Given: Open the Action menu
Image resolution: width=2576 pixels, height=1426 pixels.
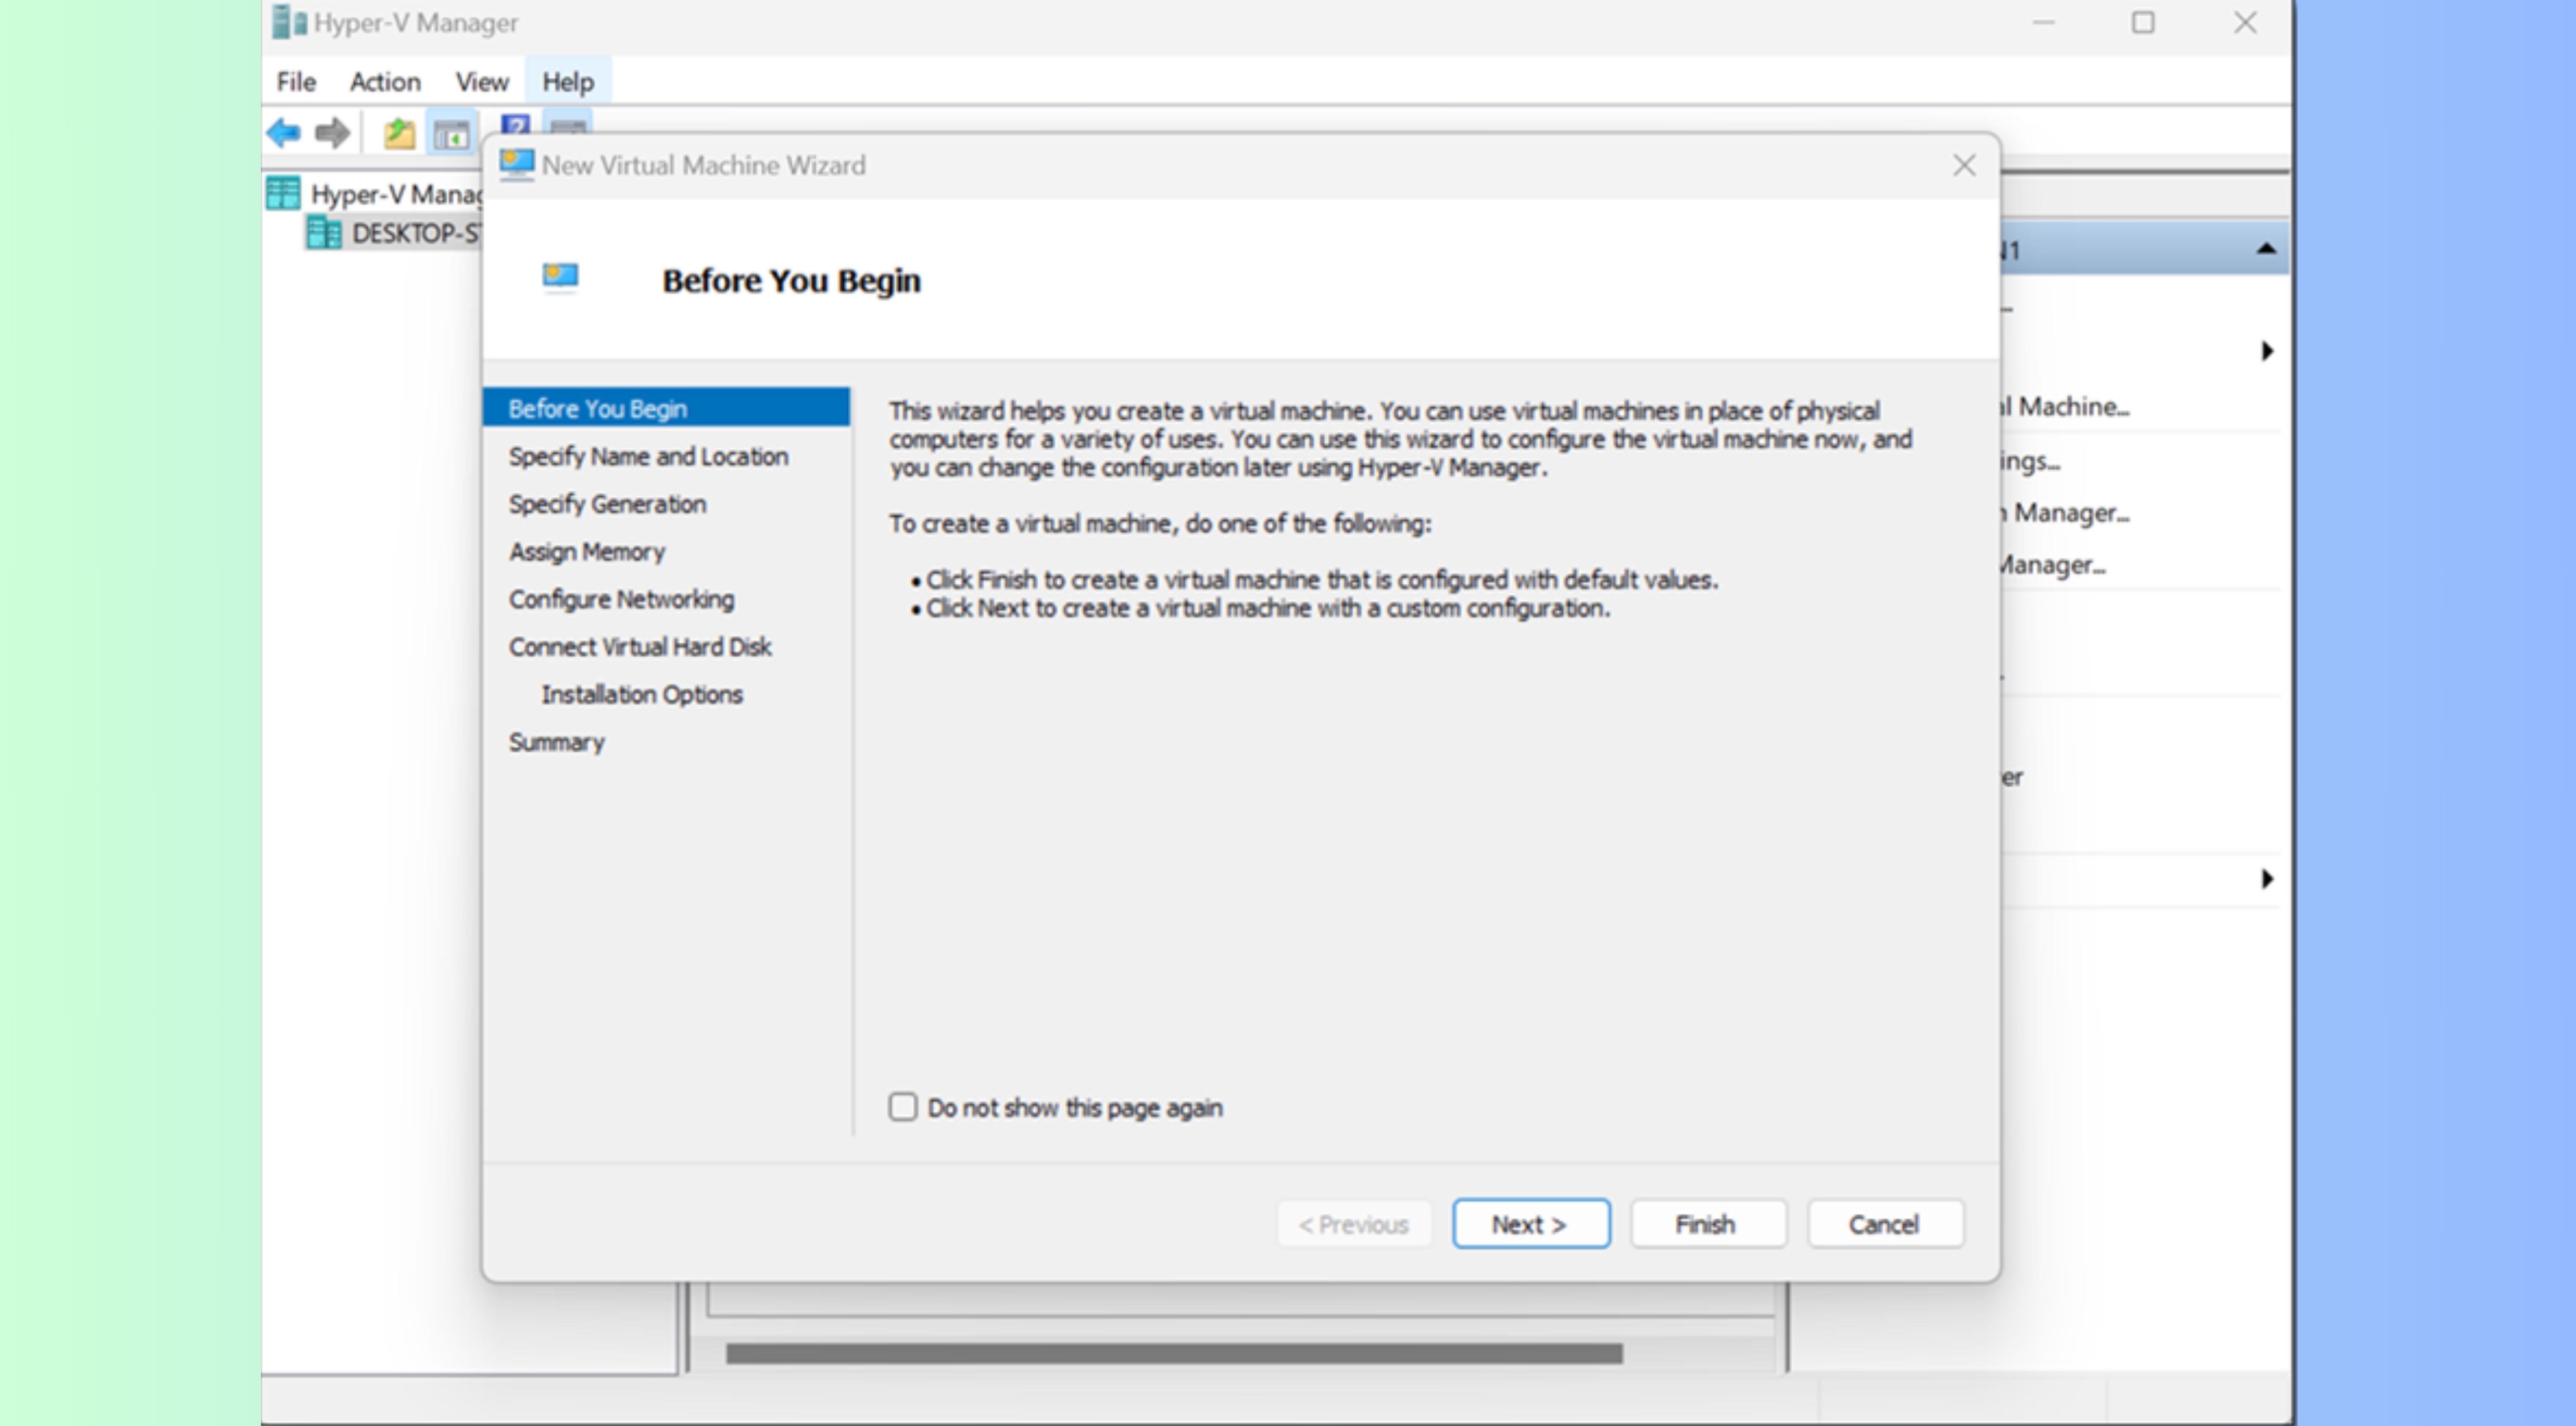Looking at the screenshot, I should [385, 82].
